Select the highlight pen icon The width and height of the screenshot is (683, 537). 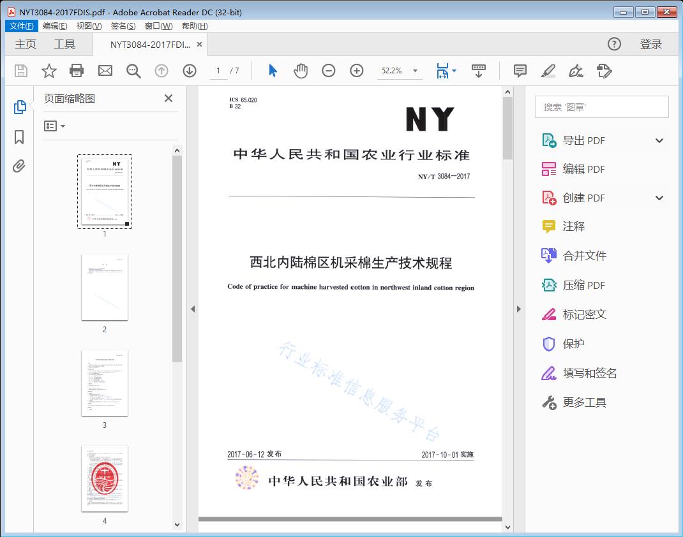[x=548, y=71]
